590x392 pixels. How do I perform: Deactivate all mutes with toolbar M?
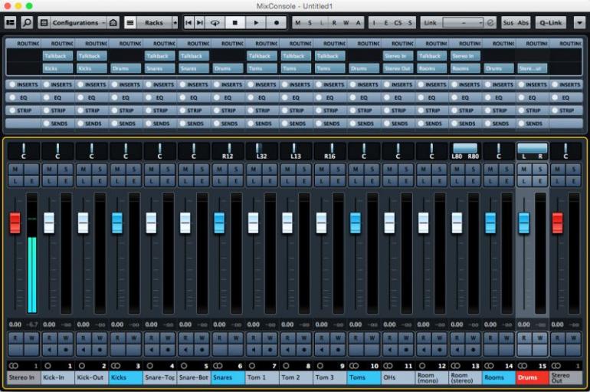coord(298,22)
